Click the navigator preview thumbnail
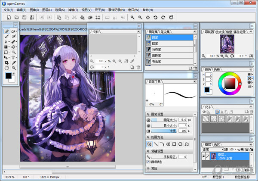 [227, 44]
